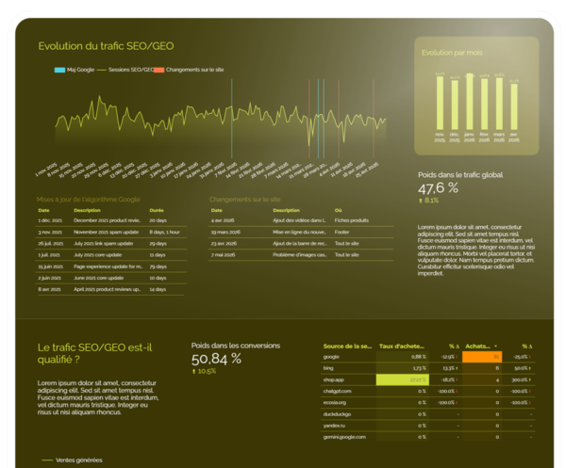
Task: Click 'December 2021 product revie..' description
Action: coord(108,220)
